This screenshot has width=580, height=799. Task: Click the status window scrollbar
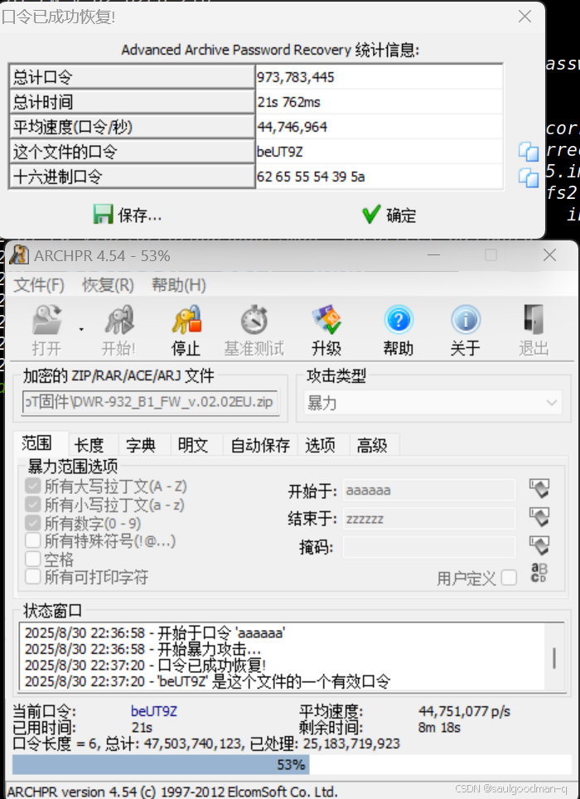(x=554, y=657)
